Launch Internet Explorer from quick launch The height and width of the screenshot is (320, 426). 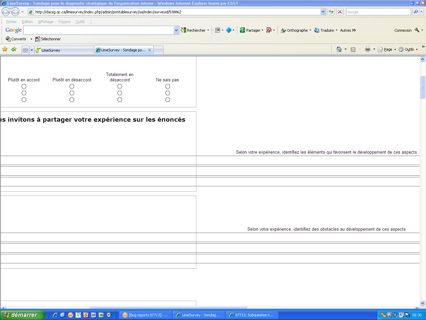pos(55,315)
